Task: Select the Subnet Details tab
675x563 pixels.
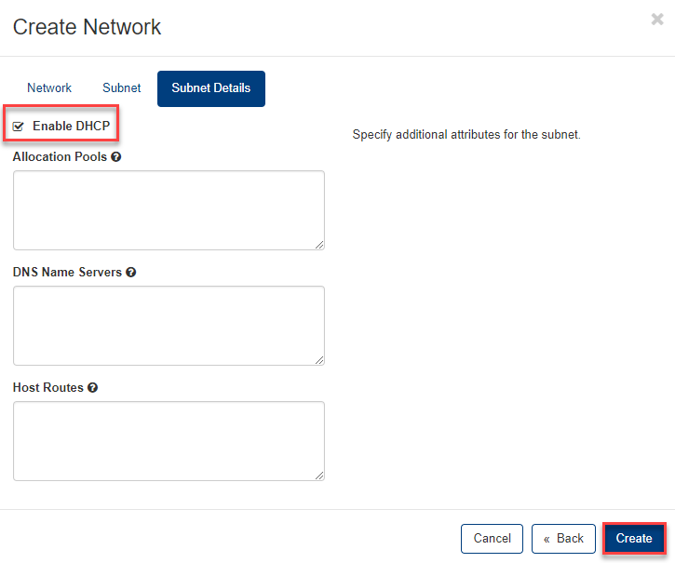Action: [210, 88]
